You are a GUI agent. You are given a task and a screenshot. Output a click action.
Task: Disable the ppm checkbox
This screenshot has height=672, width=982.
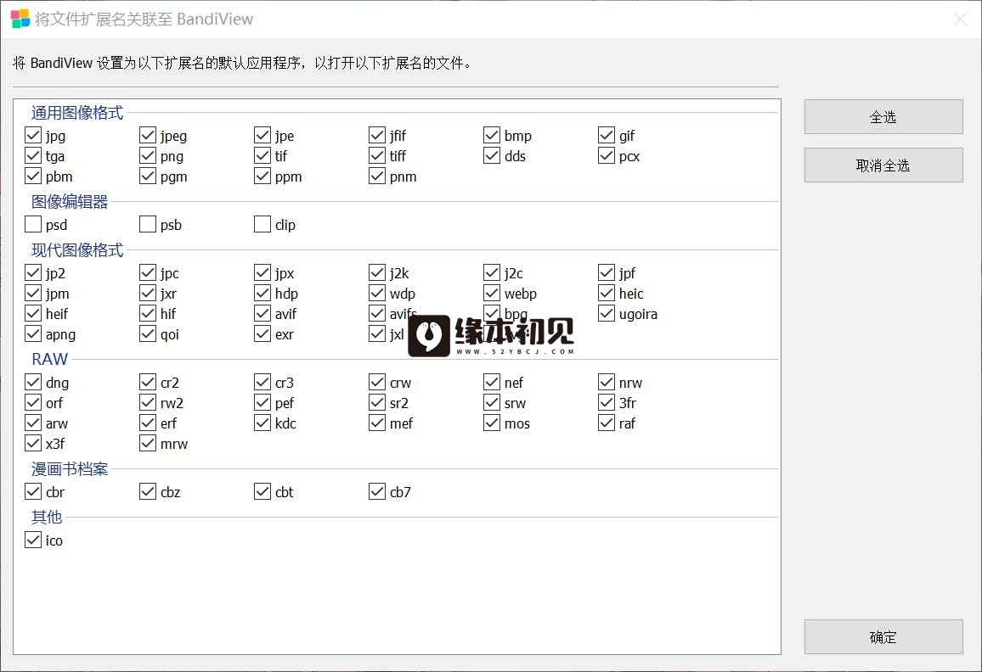point(262,176)
